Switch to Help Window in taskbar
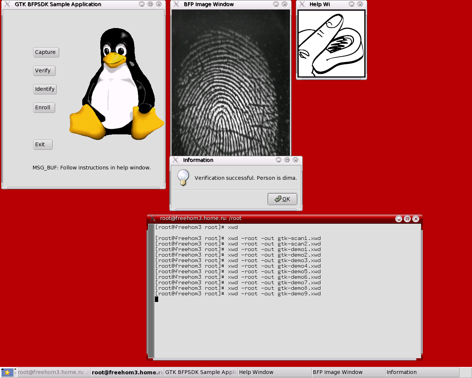 [x=274, y=372]
